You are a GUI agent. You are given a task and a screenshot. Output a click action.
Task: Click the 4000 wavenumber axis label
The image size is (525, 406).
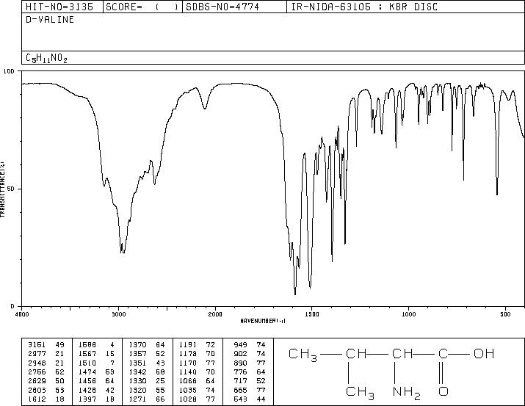(x=22, y=314)
